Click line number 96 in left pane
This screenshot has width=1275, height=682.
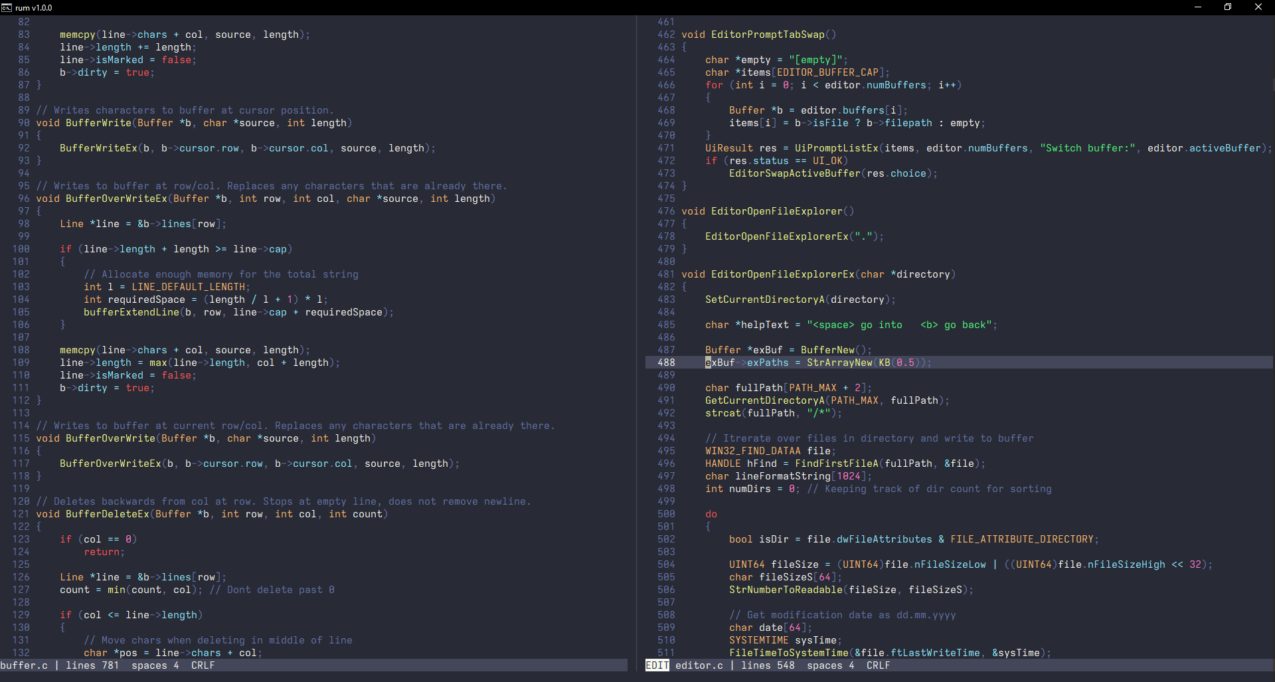24,199
